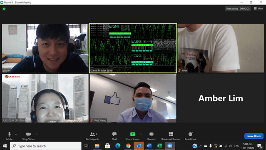Stop Video camera toggle
The width and height of the screenshot is (266, 150).
(28, 136)
